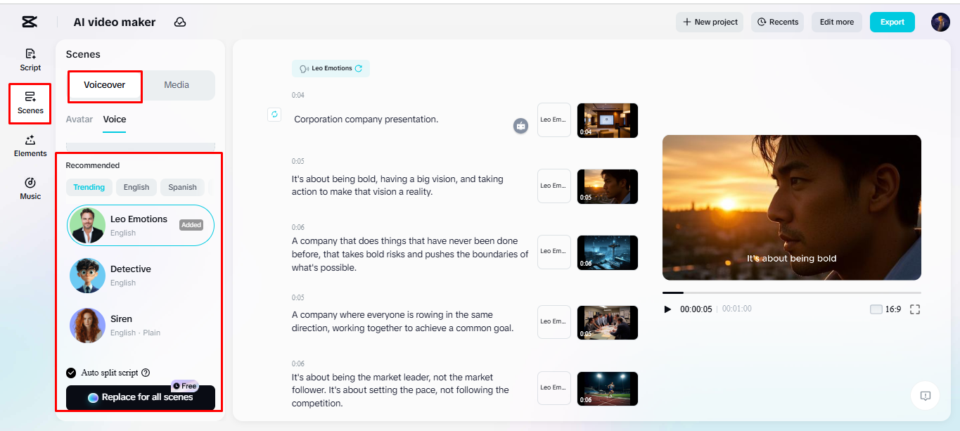This screenshot has width=960, height=431.
Task: Click the video playback progress bar
Action: (791, 292)
